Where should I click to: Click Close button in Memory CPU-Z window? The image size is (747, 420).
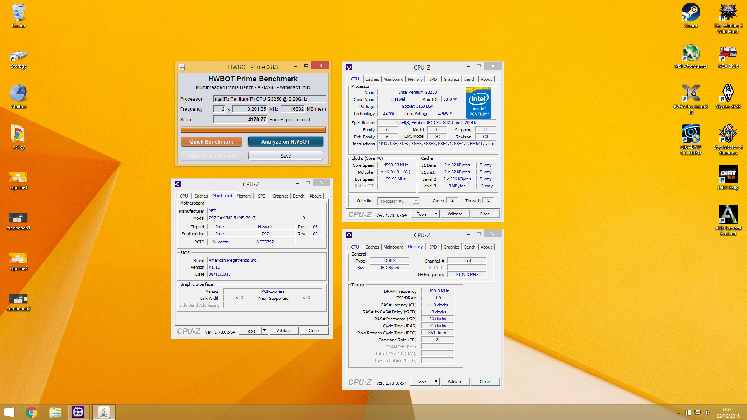[485, 381]
